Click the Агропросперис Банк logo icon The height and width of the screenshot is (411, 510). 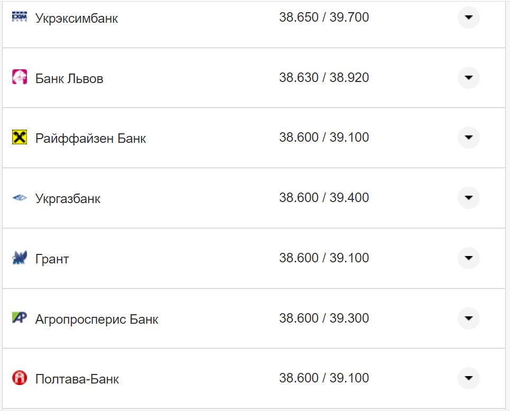point(19,318)
